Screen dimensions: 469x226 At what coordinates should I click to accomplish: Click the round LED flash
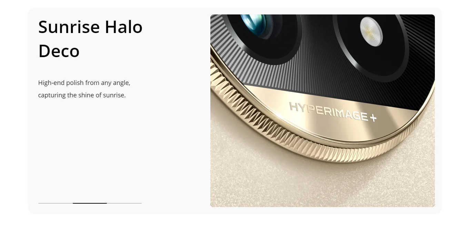click(x=371, y=32)
